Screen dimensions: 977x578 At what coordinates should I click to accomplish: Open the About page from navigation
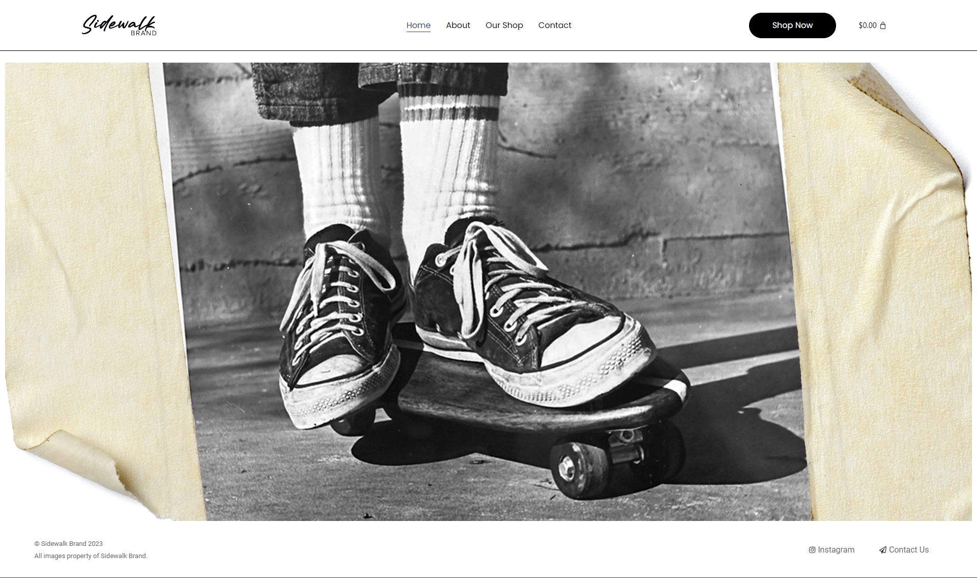pos(458,25)
